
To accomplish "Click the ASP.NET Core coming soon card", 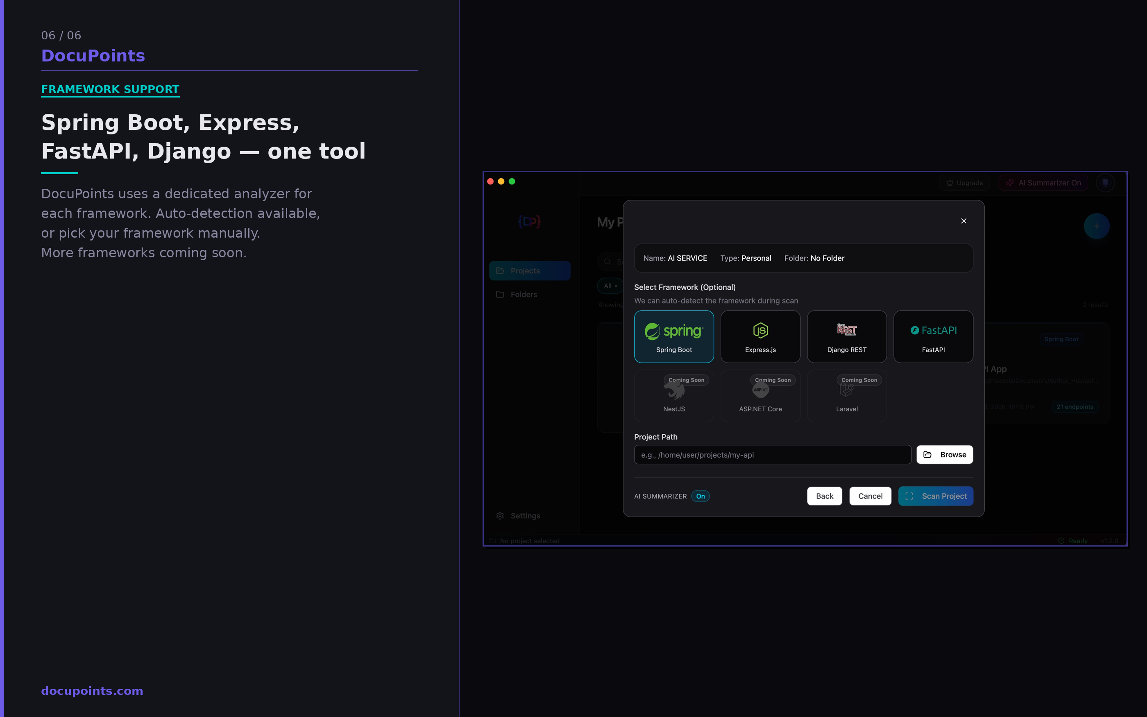I will pyautogui.click(x=760, y=396).
